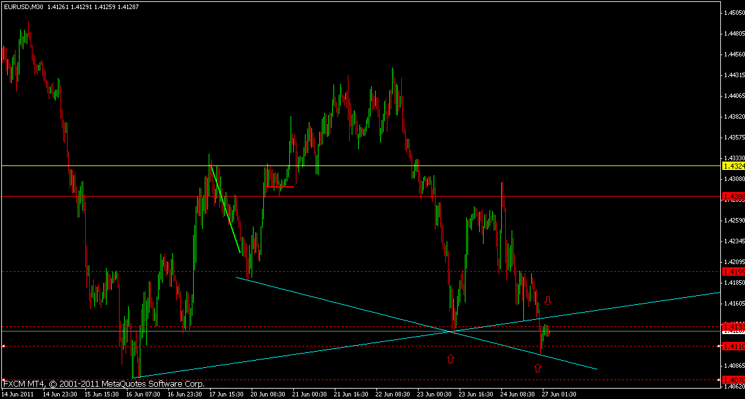Select the green diagonal trendline
Viewport: 745px width, 399px height.
point(226,210)
